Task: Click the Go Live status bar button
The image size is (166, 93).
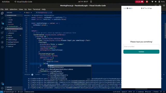Action: [148, 92]
